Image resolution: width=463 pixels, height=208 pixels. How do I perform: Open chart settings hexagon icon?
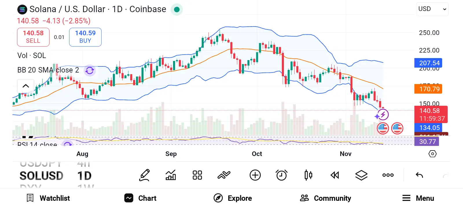click(432, 154)
